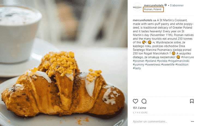Follow the account via S'abonner
Screen dimensions: 199x126
pyautogui.click(x=177, y=5)
